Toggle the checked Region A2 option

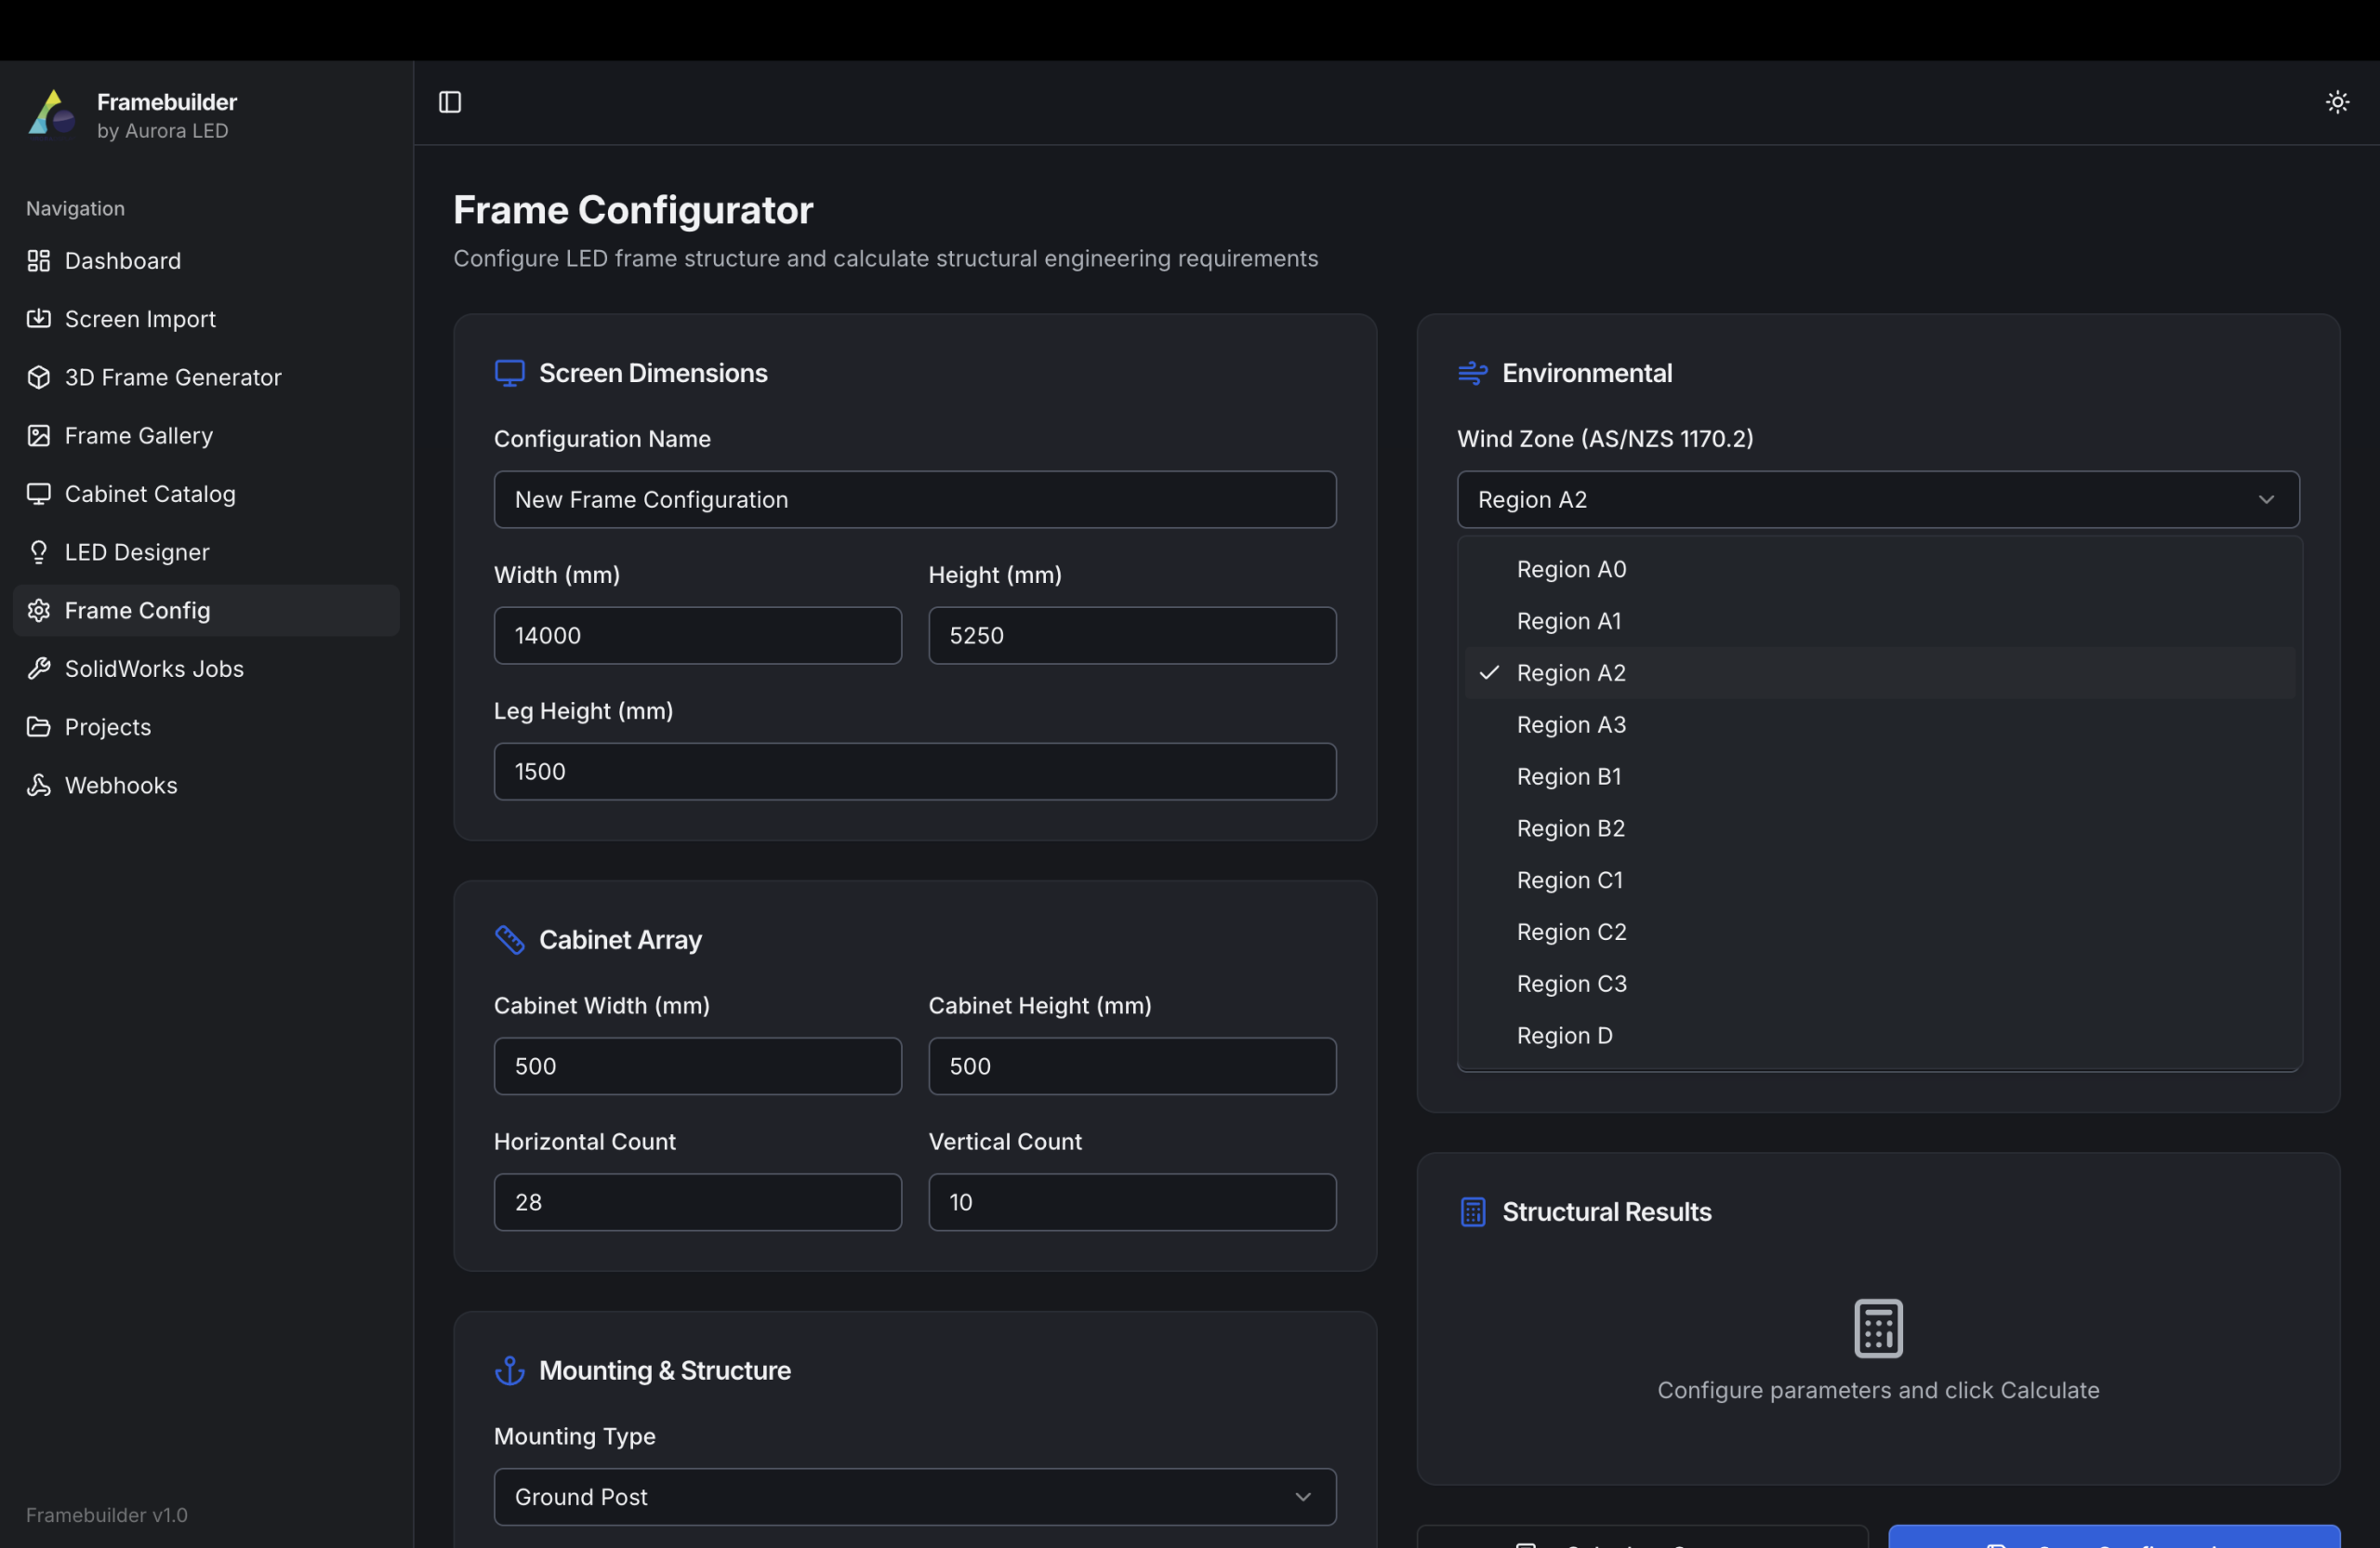[1570, 672]
